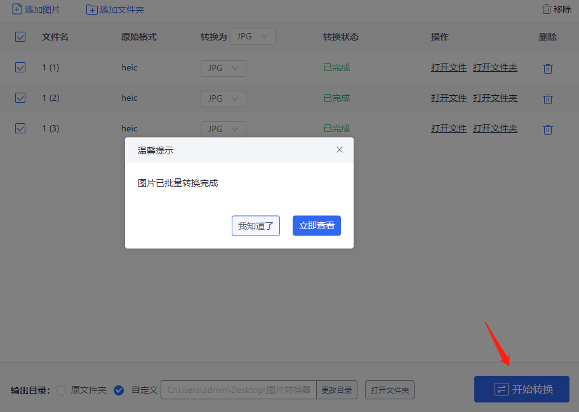Click the 原始格式 column header

pyautogui.click(x=139, y=37)
